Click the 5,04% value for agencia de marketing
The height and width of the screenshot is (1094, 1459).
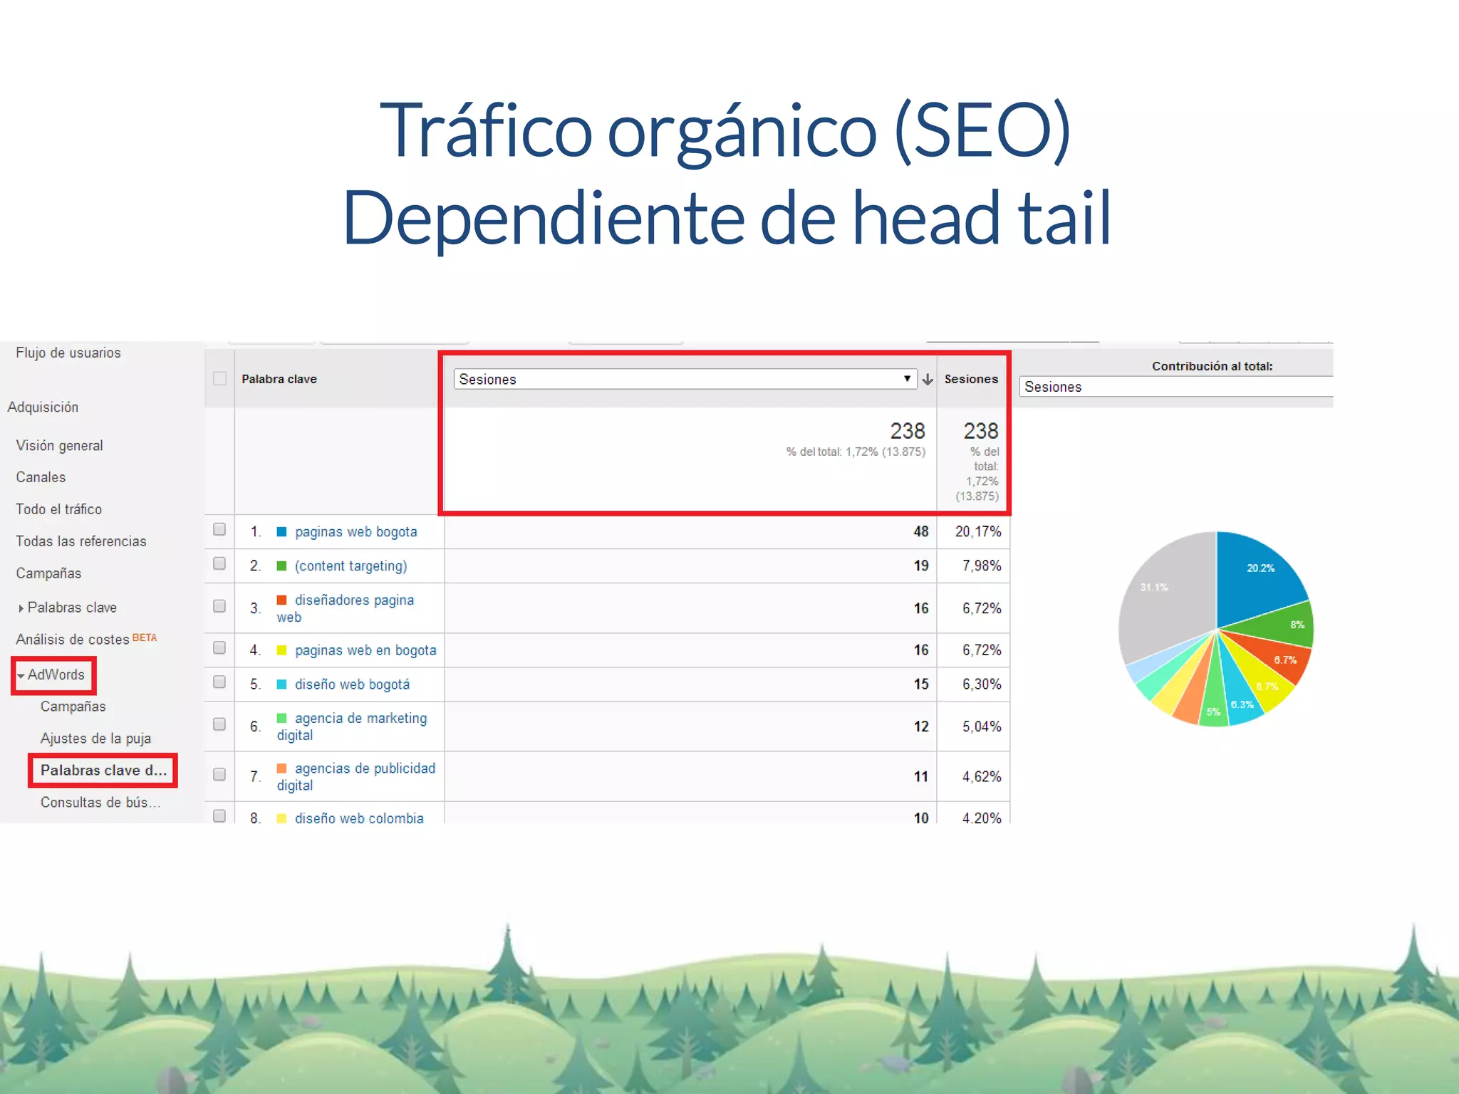coord(982,727)
